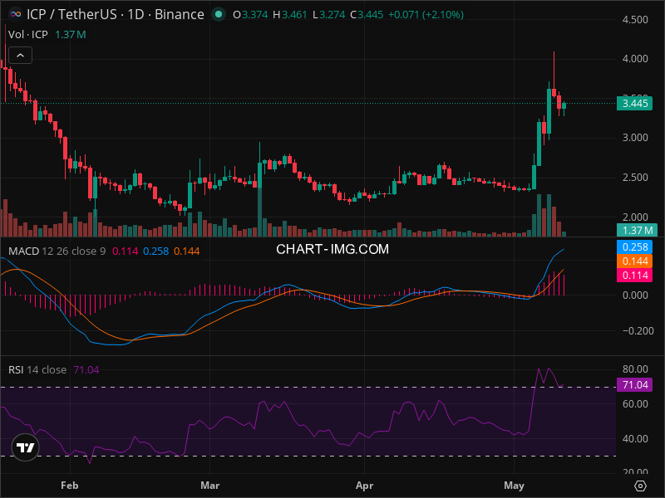Click the low value L3.274 in header
Image resolution: width=665 pixels, height=498 pixels.
(x=328, y=14)
